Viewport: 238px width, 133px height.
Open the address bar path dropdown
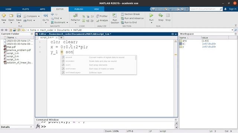tap(232, 30)
